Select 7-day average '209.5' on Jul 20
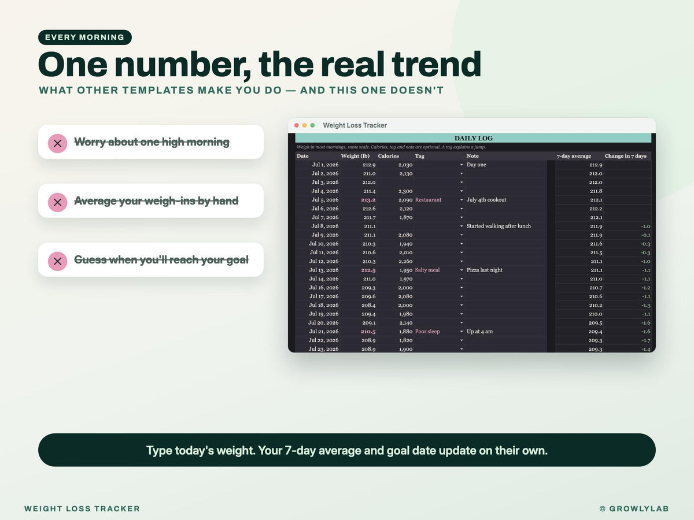This screenshot has height=520, width=694. point(579,323)
